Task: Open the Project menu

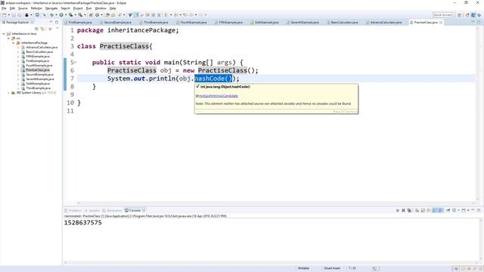Action: (x=78, y=8)
